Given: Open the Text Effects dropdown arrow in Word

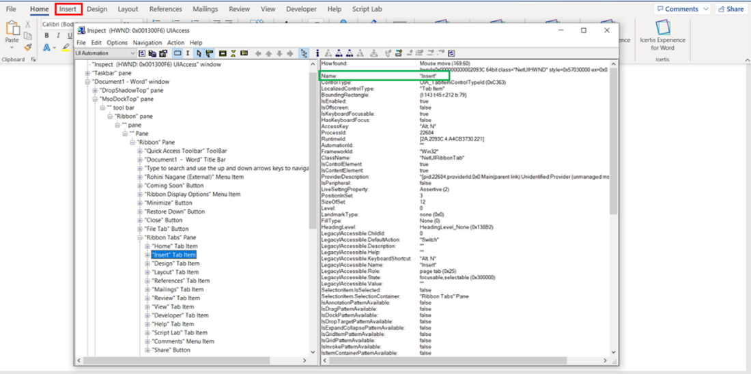Looking at the screenshot, I should point(55,47).
